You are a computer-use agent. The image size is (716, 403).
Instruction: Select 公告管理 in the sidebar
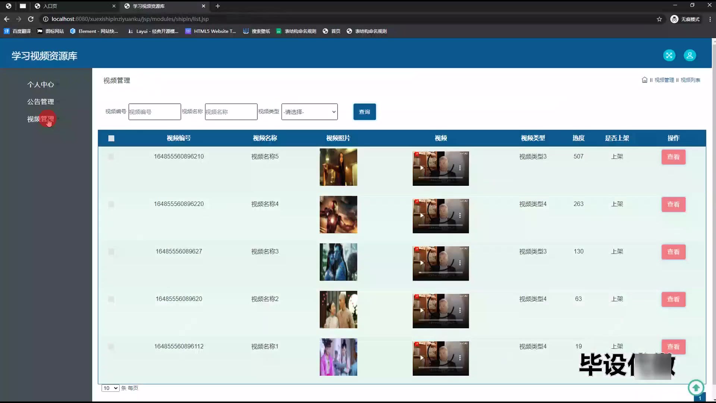tap(40, 101)
